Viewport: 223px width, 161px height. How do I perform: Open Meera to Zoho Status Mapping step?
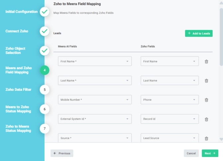18,109
